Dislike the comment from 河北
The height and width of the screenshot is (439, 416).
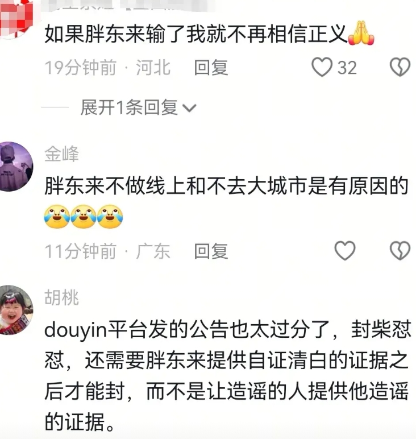pos(400,67)
